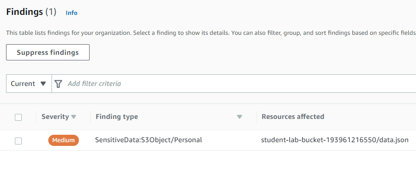Click the Findings (1) heading

click(31, 12)
